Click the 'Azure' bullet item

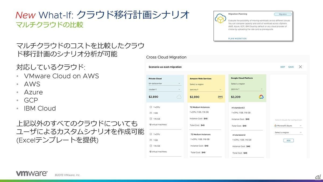coord(33,92)
